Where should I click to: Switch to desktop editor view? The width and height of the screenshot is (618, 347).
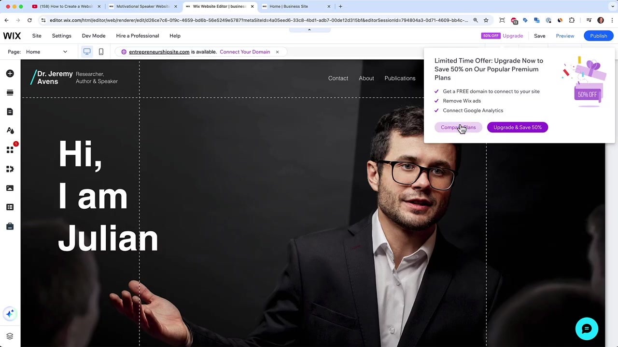[x=87, y=52]
